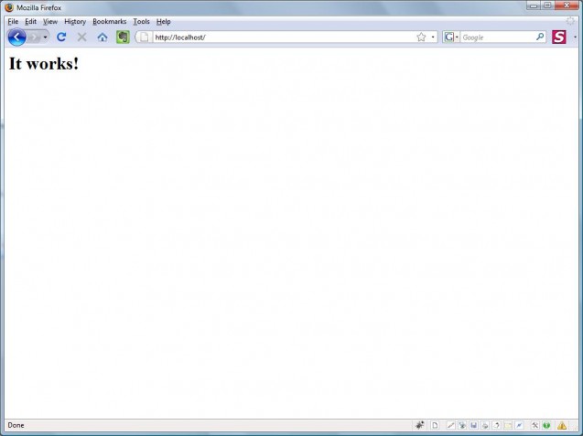Expand the location bar URL history dropdown

coord(433,37)
